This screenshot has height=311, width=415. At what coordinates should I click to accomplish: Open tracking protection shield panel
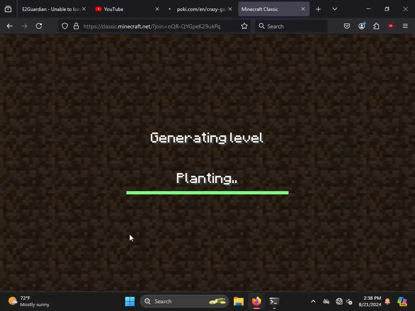point(65,26)
